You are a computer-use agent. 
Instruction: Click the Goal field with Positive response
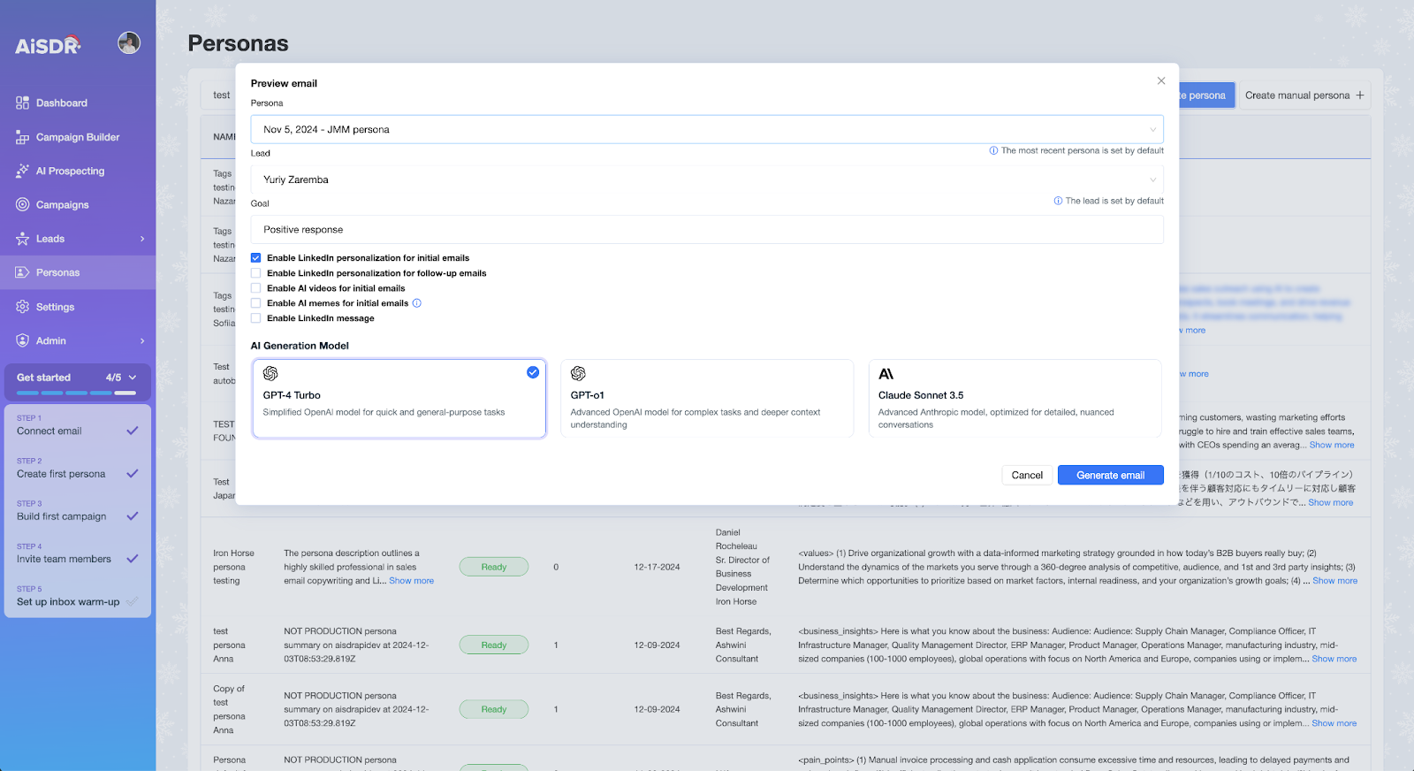point(707,230)
